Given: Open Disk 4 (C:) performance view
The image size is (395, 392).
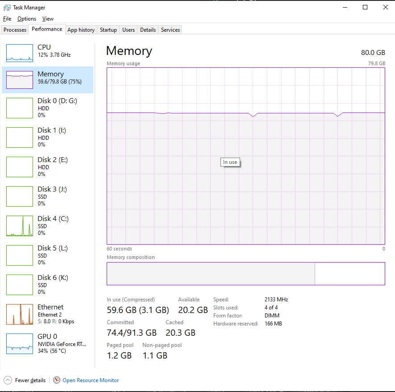Looking at the screenshot, I should (47, 226).
